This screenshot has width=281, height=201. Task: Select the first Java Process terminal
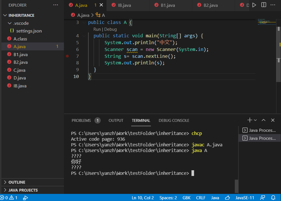click(x=259, y=130)
